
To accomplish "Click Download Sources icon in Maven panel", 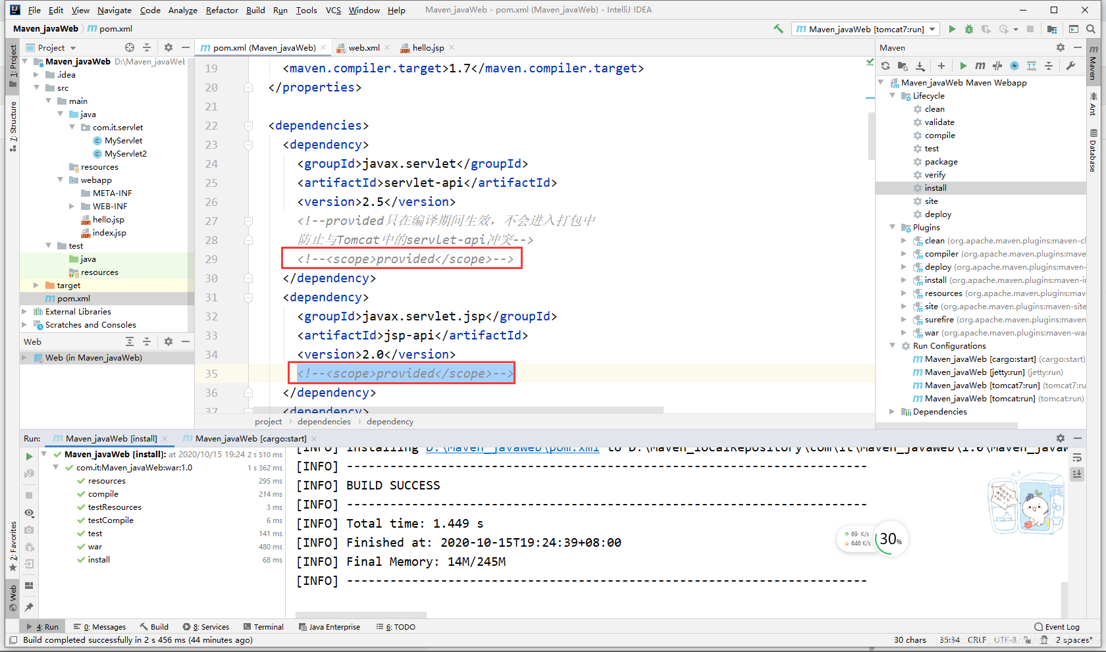I will click(920, 66).
